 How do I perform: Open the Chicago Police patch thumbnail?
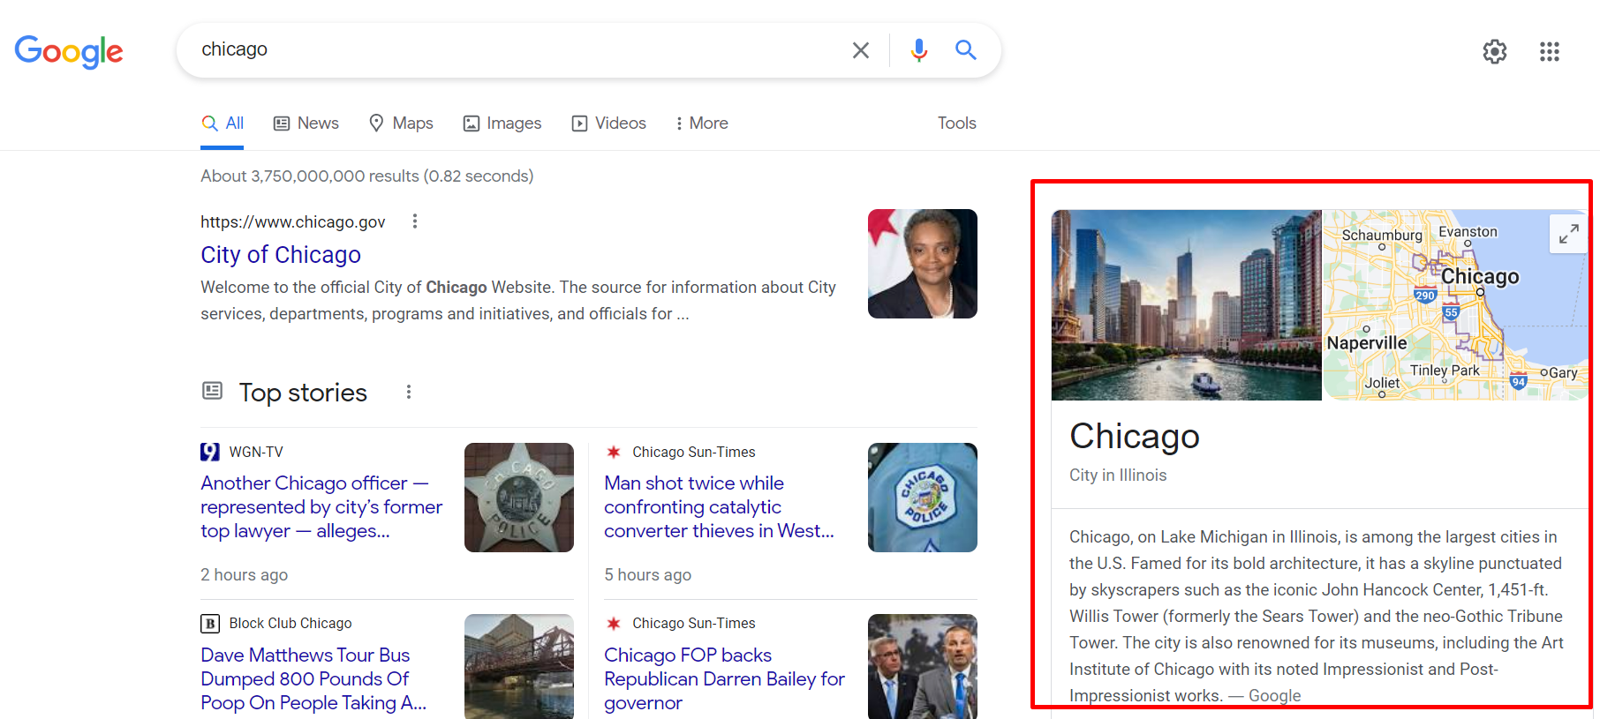click(923, 498)
